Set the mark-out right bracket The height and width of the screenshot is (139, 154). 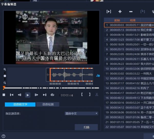tap(90, 94)
